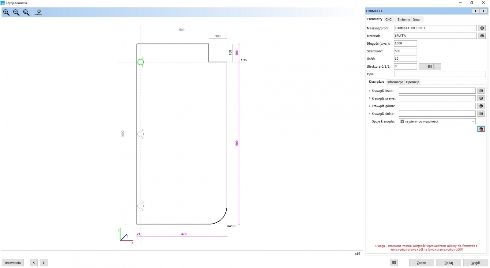Select vertical grain structure button
The height and width of the screenshot is (268, 490).
(x=430, y=66)
